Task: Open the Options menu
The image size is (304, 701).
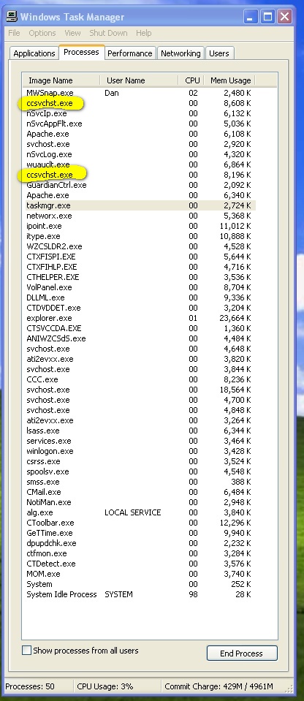Action: click(42, 33)
